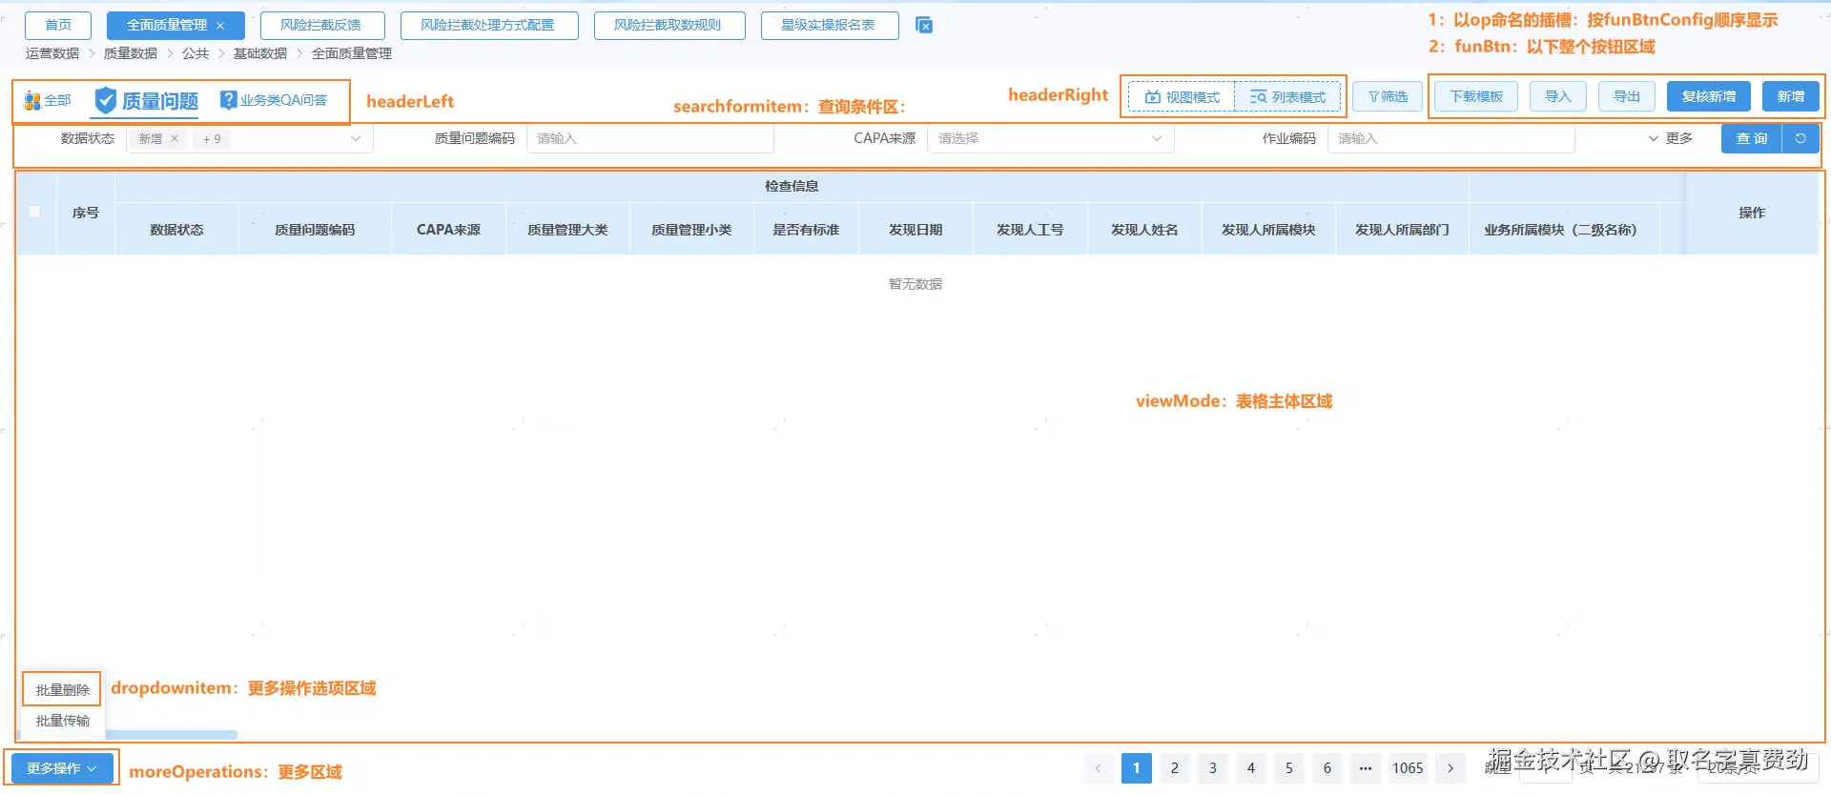Click 基础数据 in the breadcrumb
The height and width of the screenshot is (795, 1831).
[260, 53]
